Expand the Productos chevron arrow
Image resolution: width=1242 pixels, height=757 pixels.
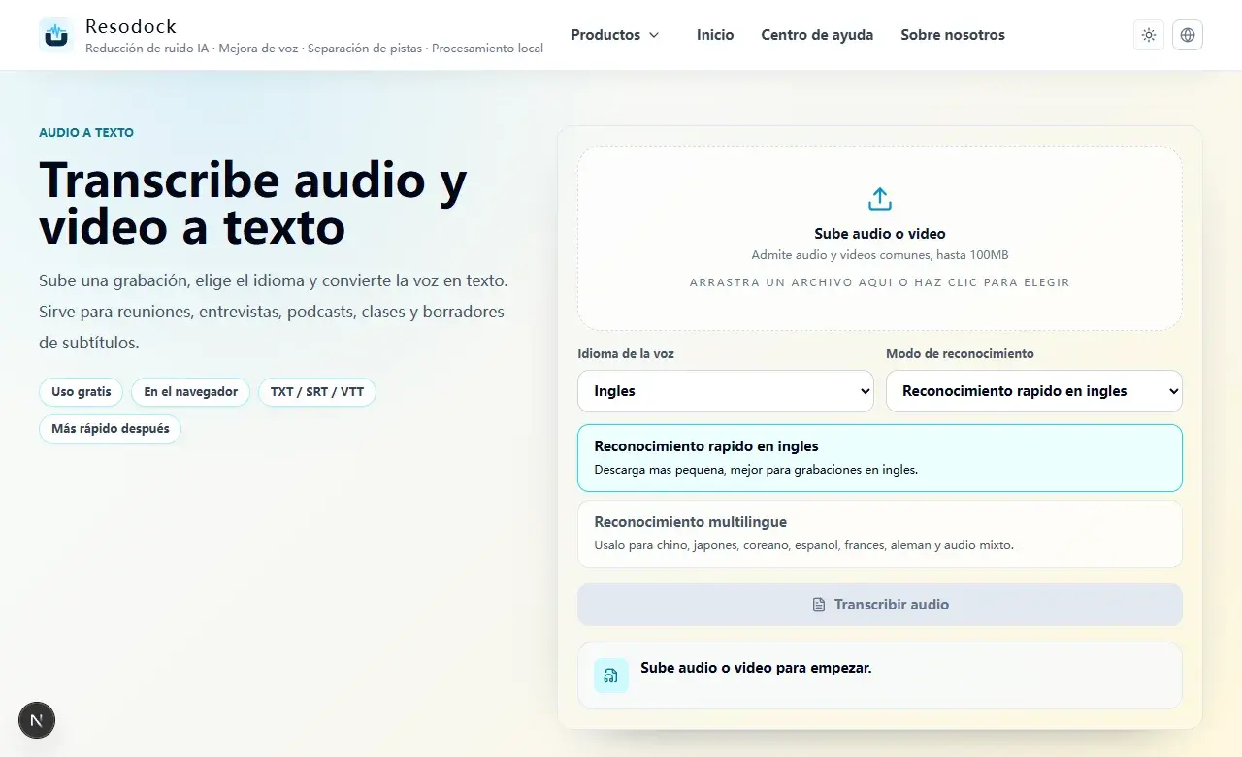tap(654, 35)
